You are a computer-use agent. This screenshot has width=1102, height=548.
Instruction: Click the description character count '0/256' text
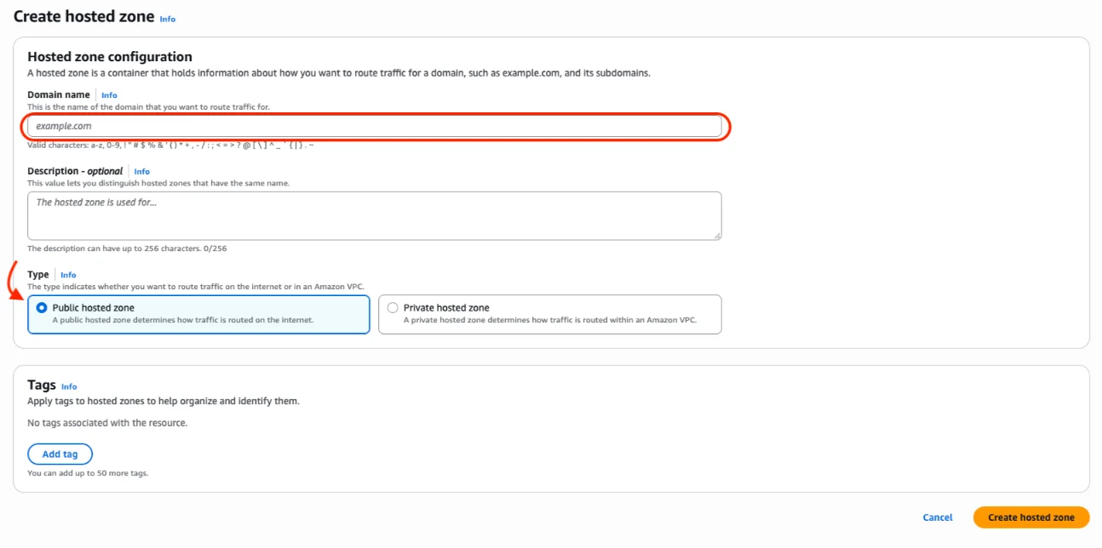[x=215, y=248]
